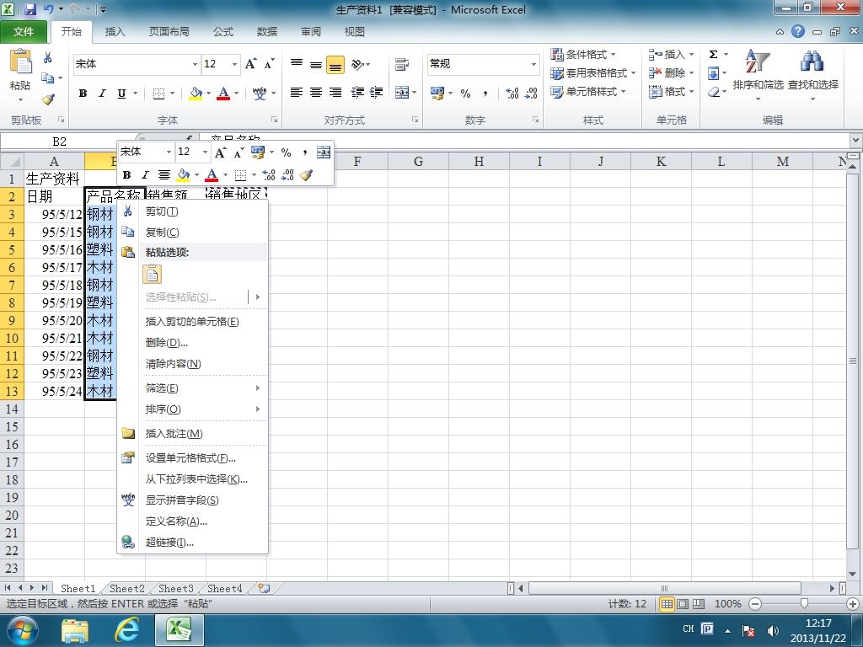Click the Help question mark icon

[x=798, y=31]
